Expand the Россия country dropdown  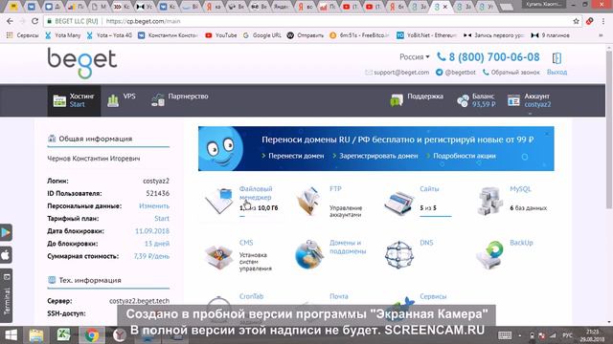[x=415, y=57]
